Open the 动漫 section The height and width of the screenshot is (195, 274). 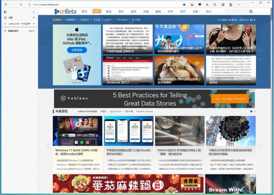tap(146, 11)
